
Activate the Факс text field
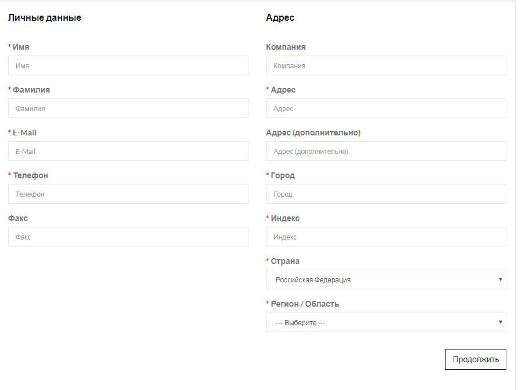(x=128, y=237)
